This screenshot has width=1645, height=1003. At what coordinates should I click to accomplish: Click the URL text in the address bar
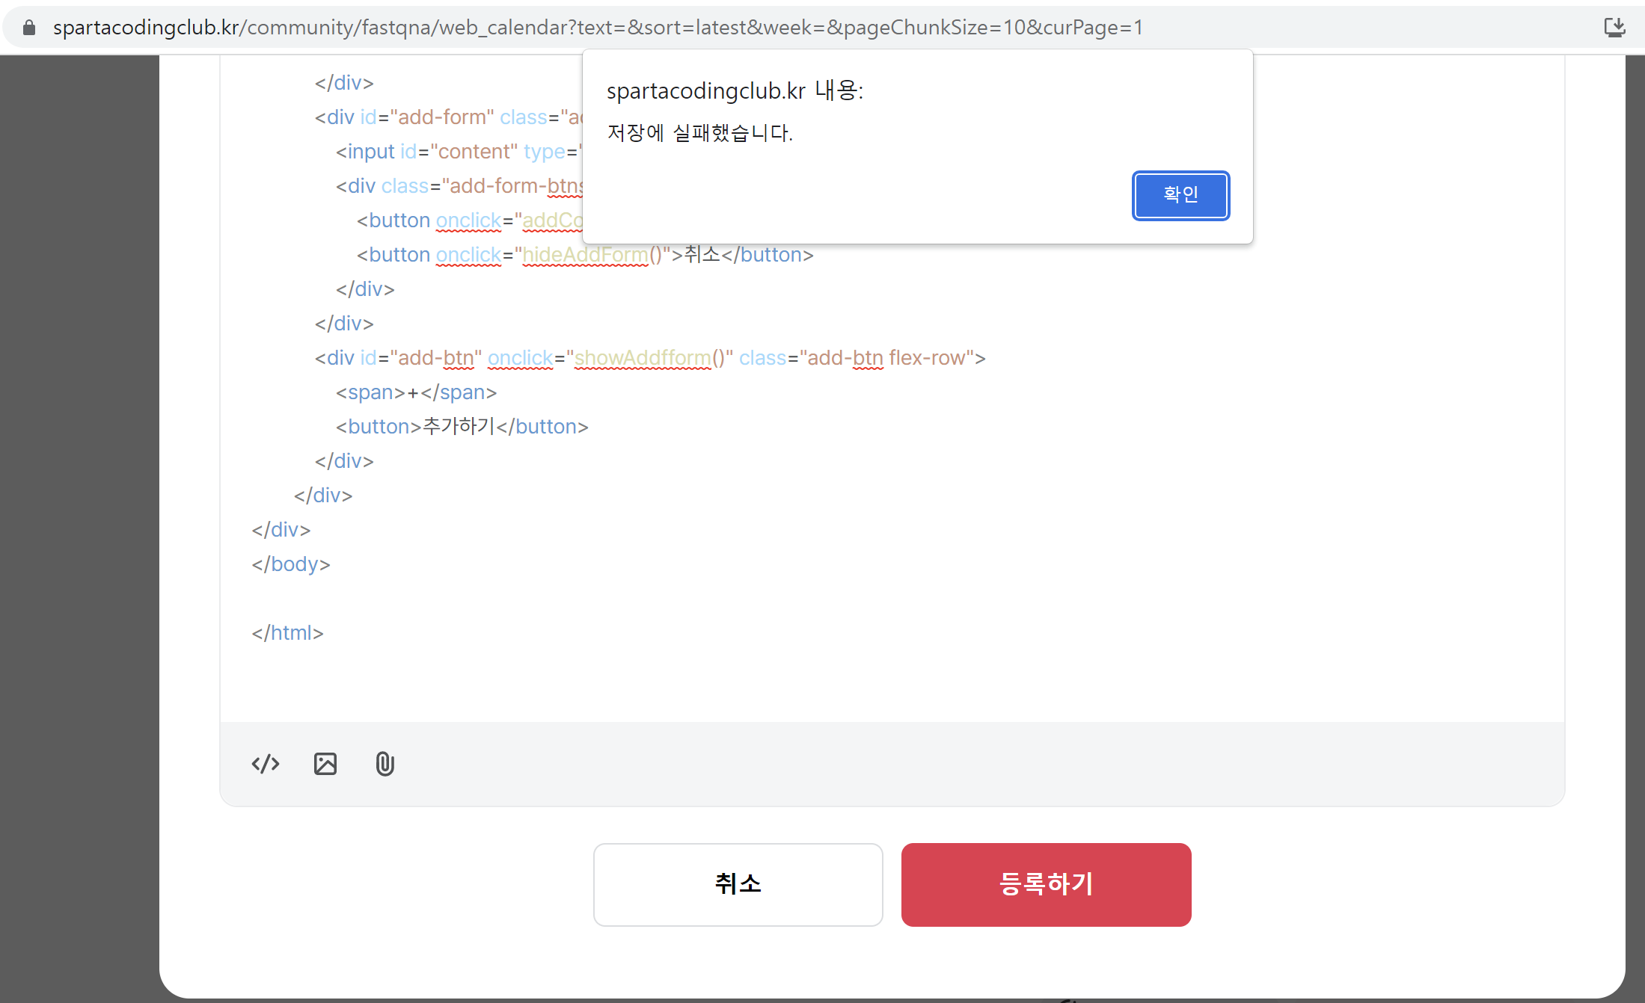598,28
